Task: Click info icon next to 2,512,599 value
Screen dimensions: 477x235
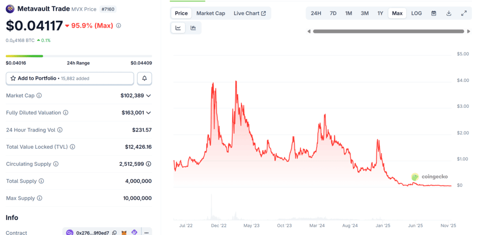Action: pos(148,164)
